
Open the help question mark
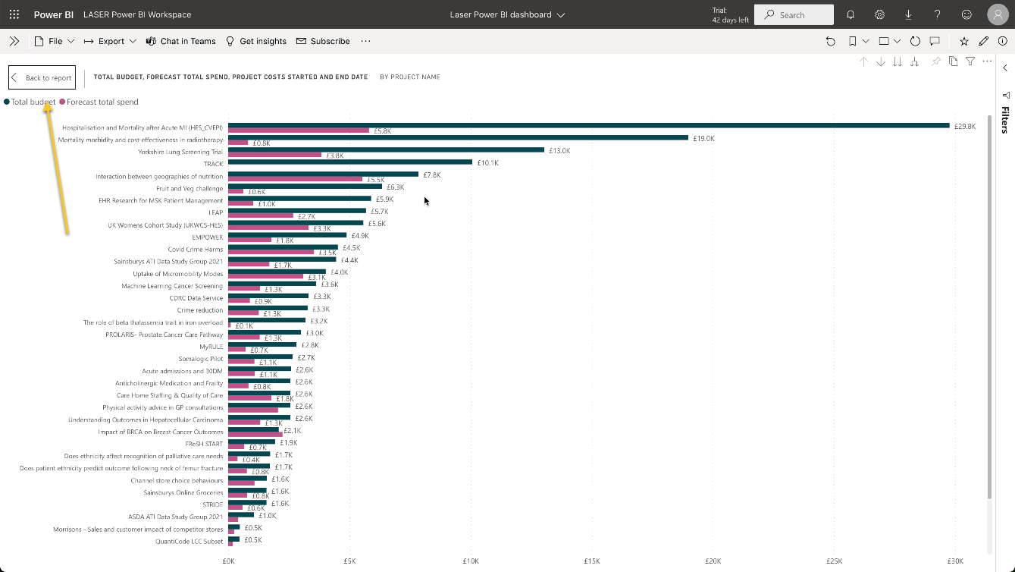pyautogui.click(x=938, y=14)
